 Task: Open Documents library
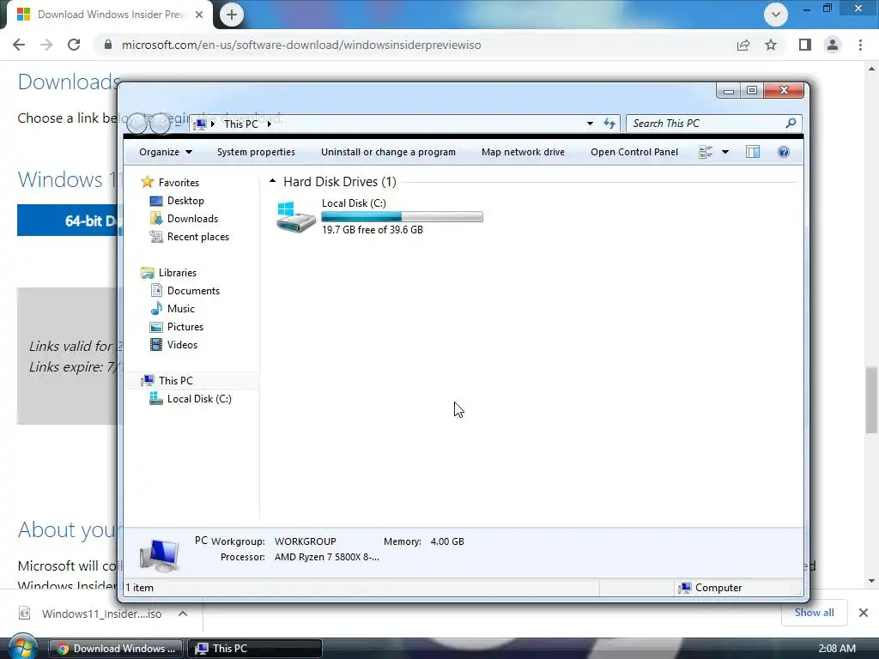point(193,290)
